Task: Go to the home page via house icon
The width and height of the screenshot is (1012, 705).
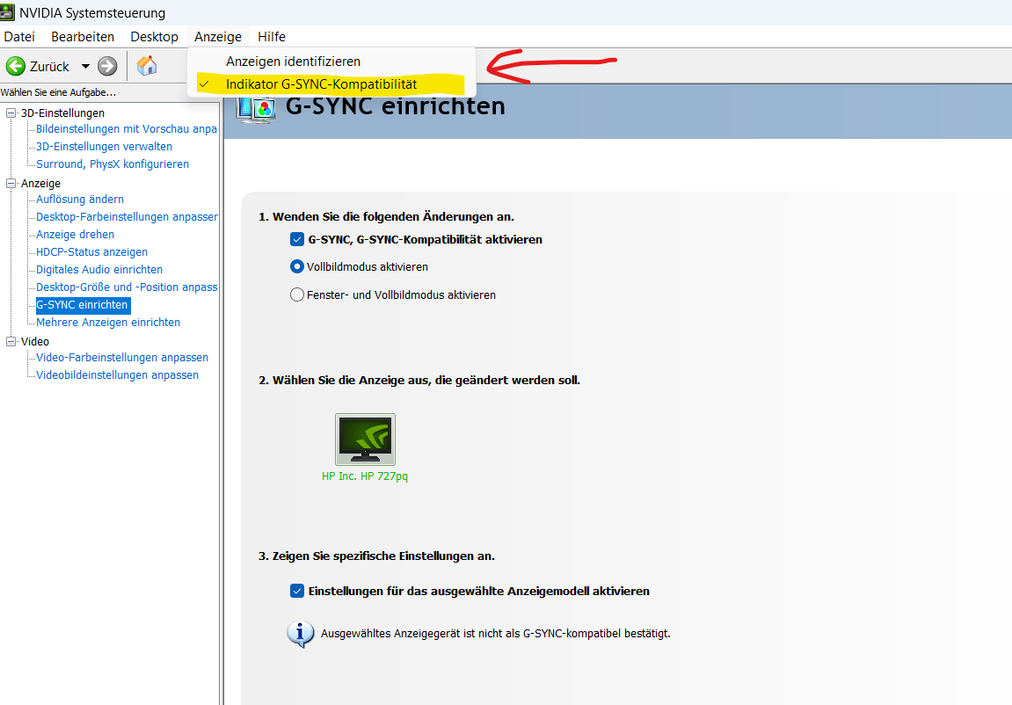Action: click(x=147, y=65)
